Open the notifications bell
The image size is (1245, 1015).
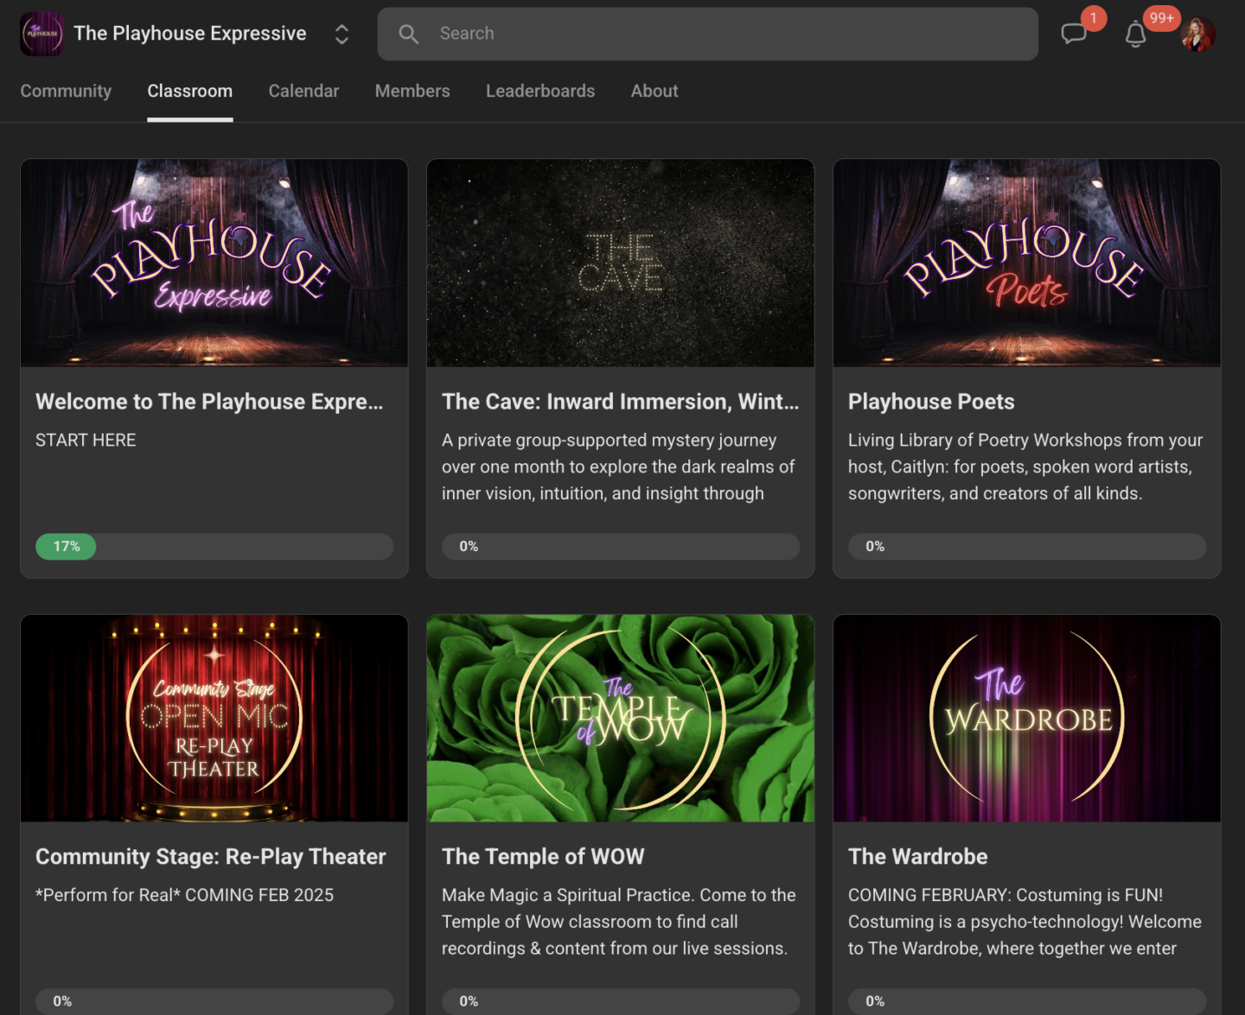1135,35
